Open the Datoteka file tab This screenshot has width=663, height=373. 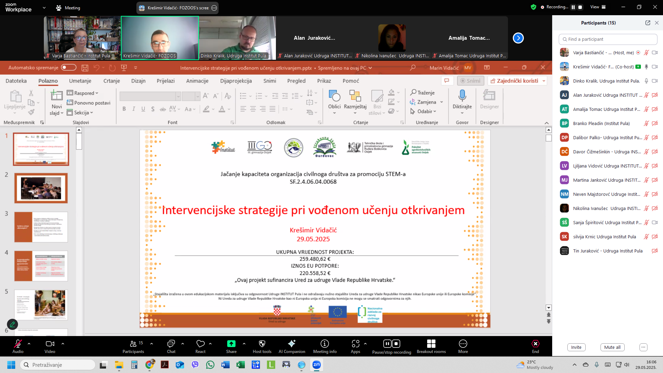16,81
